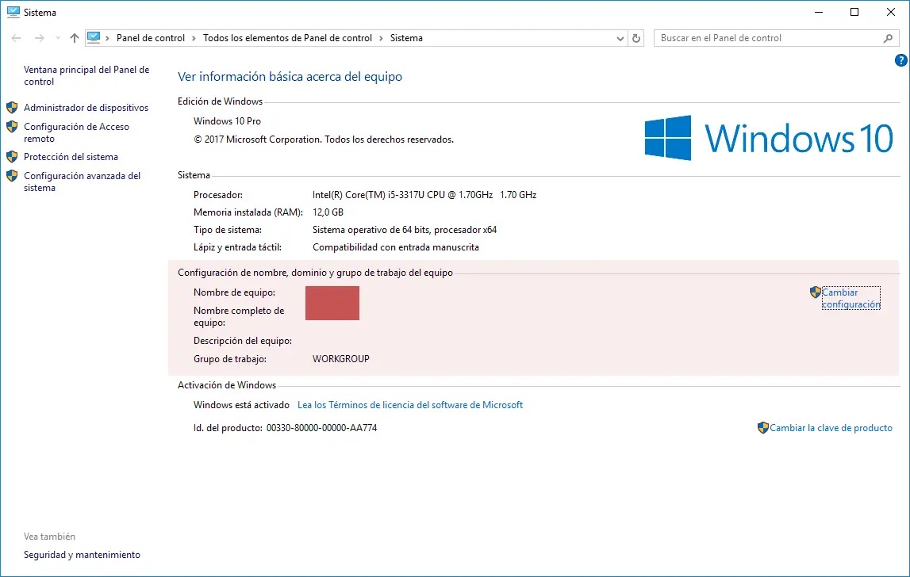Click shield icon beside Protección del sistema
Image resolution: width=910 pixels, height=577 pixels.
point(12,157)
